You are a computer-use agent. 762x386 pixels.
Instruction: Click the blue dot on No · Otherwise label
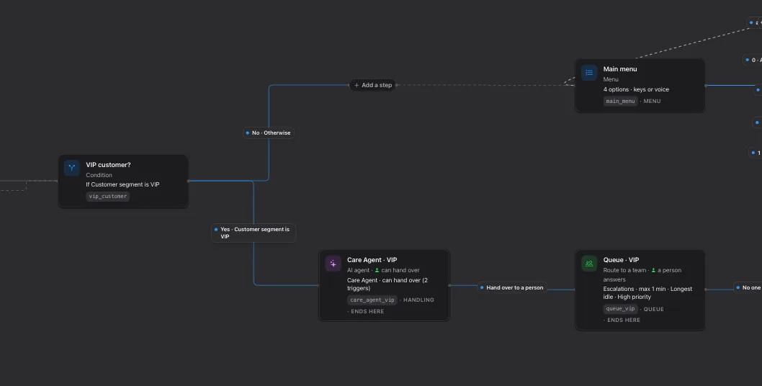[248, 133]
